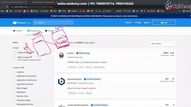Open the SMS bookmark
The height and width of the screenshot is (107, 191).
click(x=90, y=11)
